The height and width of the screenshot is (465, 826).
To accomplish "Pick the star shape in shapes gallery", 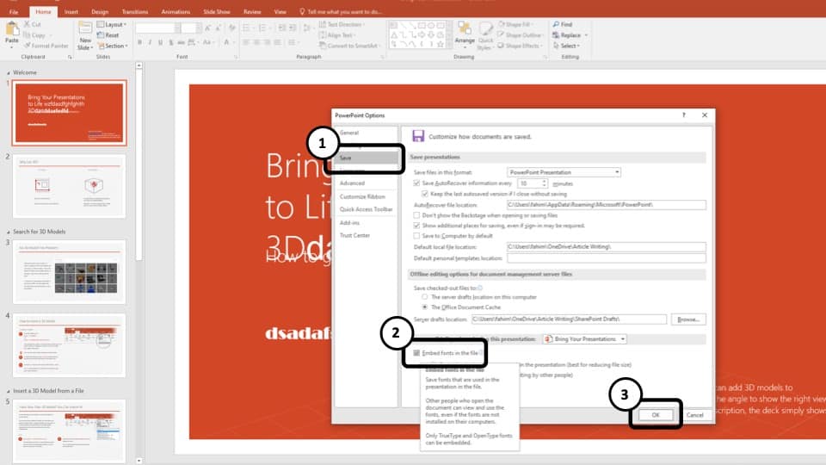I will pyautogui.click(x=441, y=44).
